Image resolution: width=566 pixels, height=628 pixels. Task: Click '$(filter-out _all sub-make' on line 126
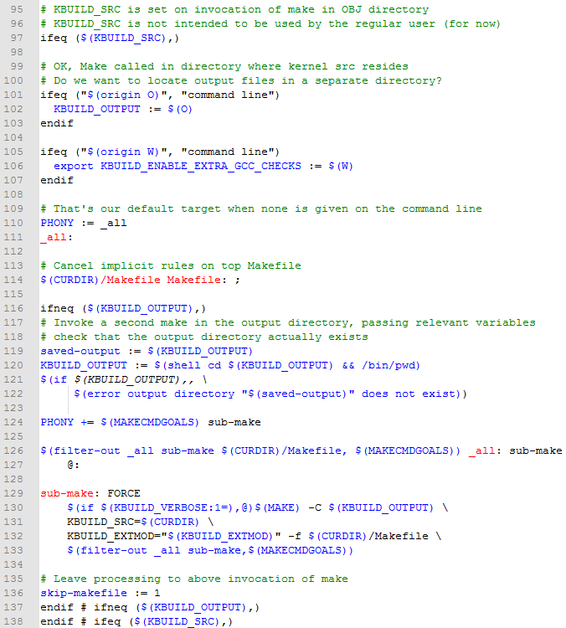(x=127, y=451)
